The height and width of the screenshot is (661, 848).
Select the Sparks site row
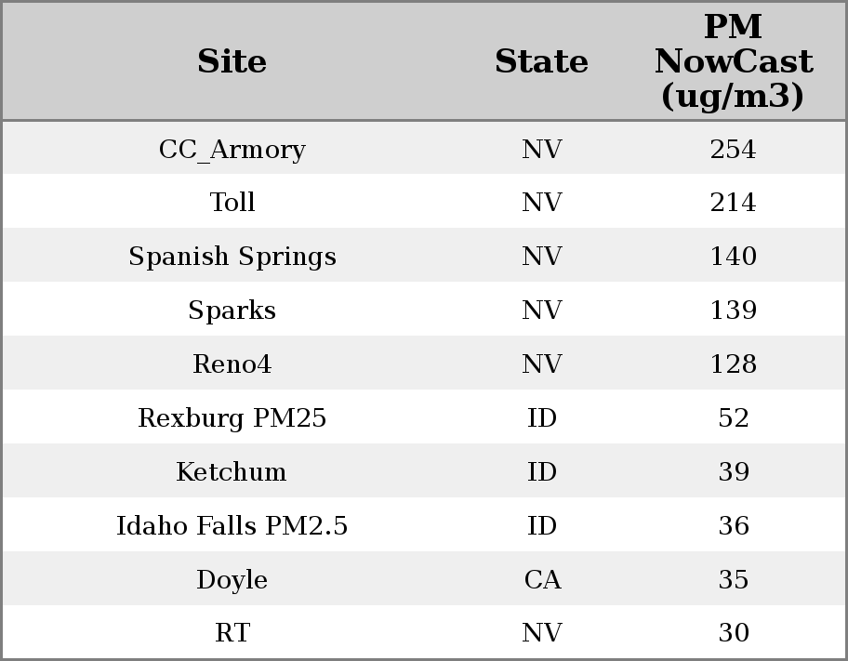click(232, 311)
